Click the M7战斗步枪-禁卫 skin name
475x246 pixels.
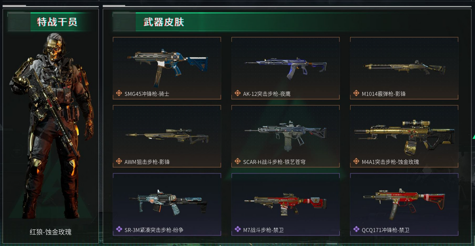(x=263, y=230)
